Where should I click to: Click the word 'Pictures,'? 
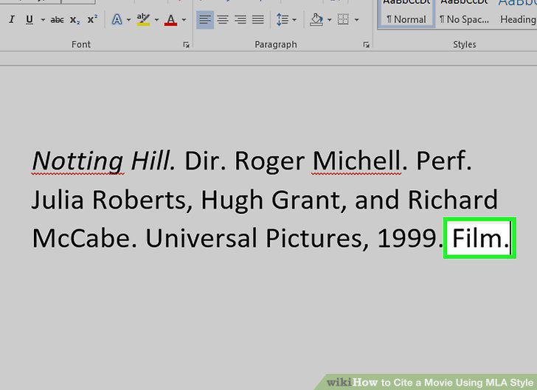(317, 239)
